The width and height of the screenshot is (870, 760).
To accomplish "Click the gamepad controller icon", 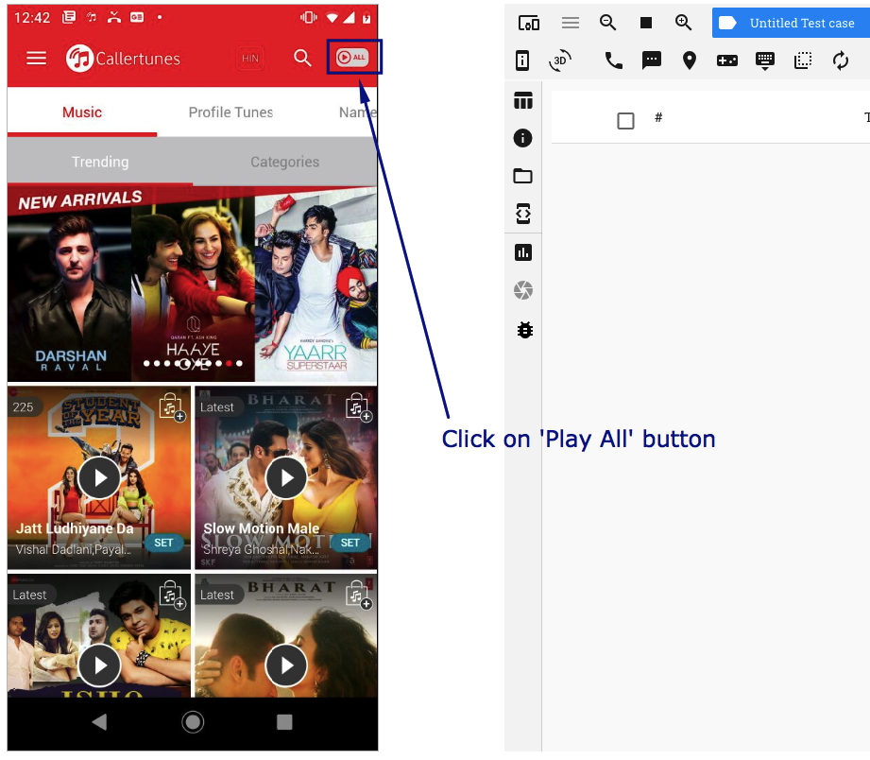I will 726,60.
